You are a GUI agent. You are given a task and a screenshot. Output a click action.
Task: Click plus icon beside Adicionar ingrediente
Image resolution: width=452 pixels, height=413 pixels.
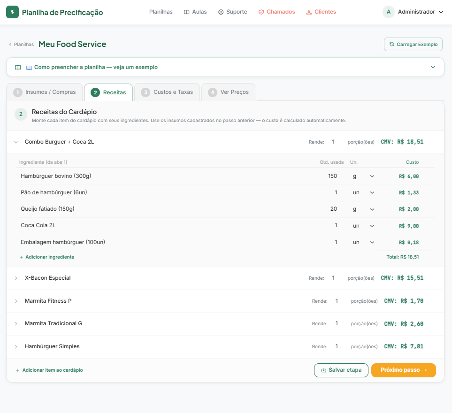[22, 257]
